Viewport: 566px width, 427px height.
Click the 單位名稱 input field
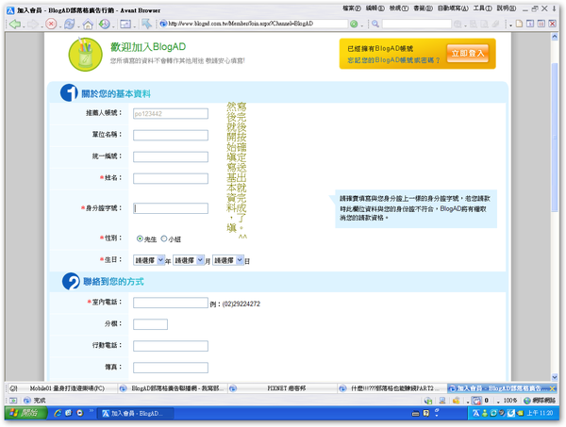point(171,135)
